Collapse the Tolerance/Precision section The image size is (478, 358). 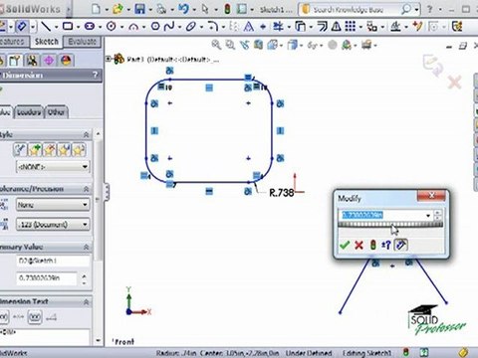pyautogui.click(x=86, y=189)
